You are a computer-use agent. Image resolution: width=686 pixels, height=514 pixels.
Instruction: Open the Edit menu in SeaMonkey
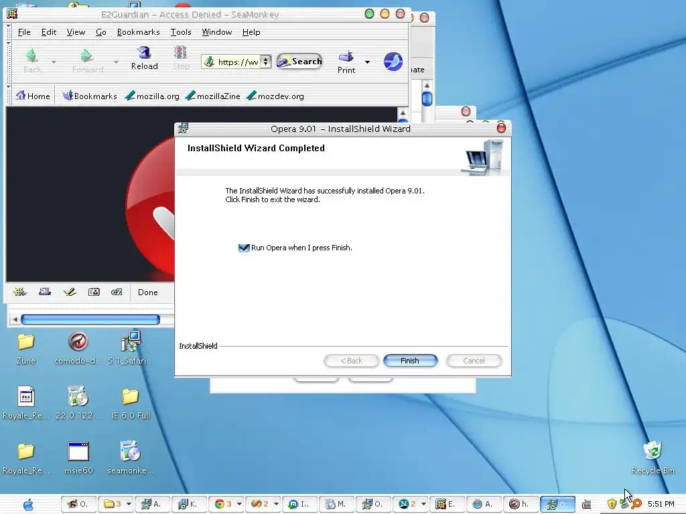48,32
